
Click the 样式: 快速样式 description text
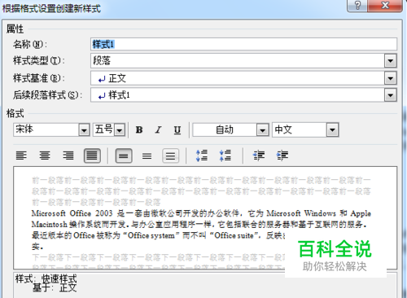(x=46, y=278)
